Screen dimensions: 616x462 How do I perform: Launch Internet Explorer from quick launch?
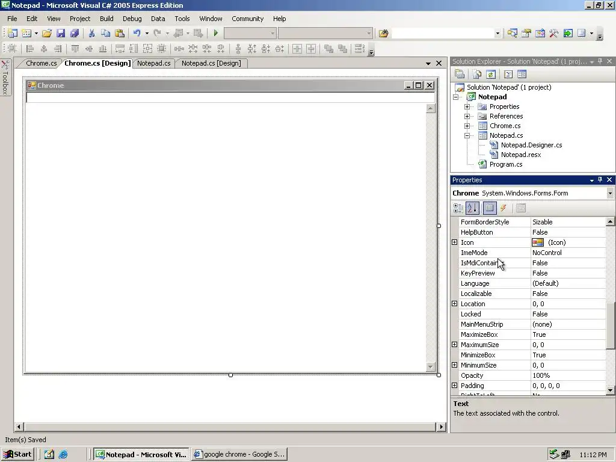point(63,455)
